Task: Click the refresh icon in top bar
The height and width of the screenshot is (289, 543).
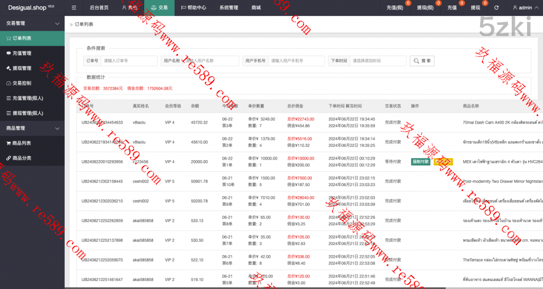Action: click(496, 8)
